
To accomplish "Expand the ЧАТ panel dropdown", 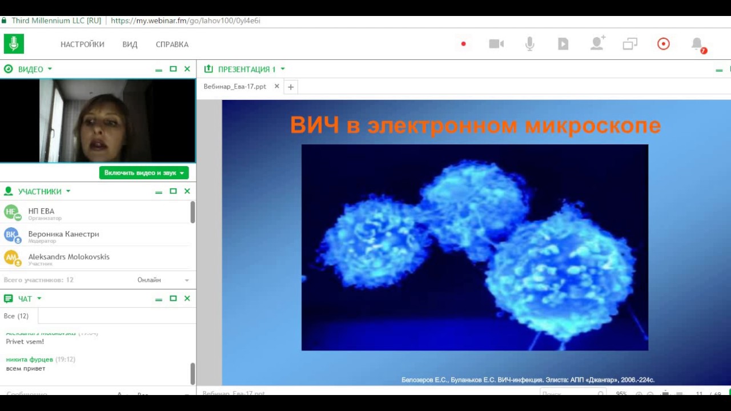I will 39,299.
